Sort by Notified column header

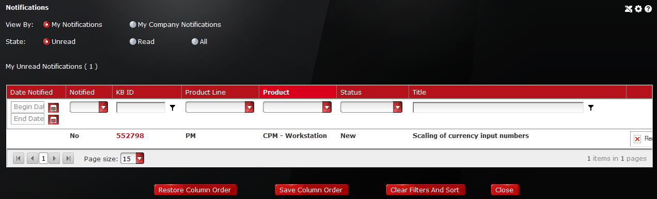82,92
